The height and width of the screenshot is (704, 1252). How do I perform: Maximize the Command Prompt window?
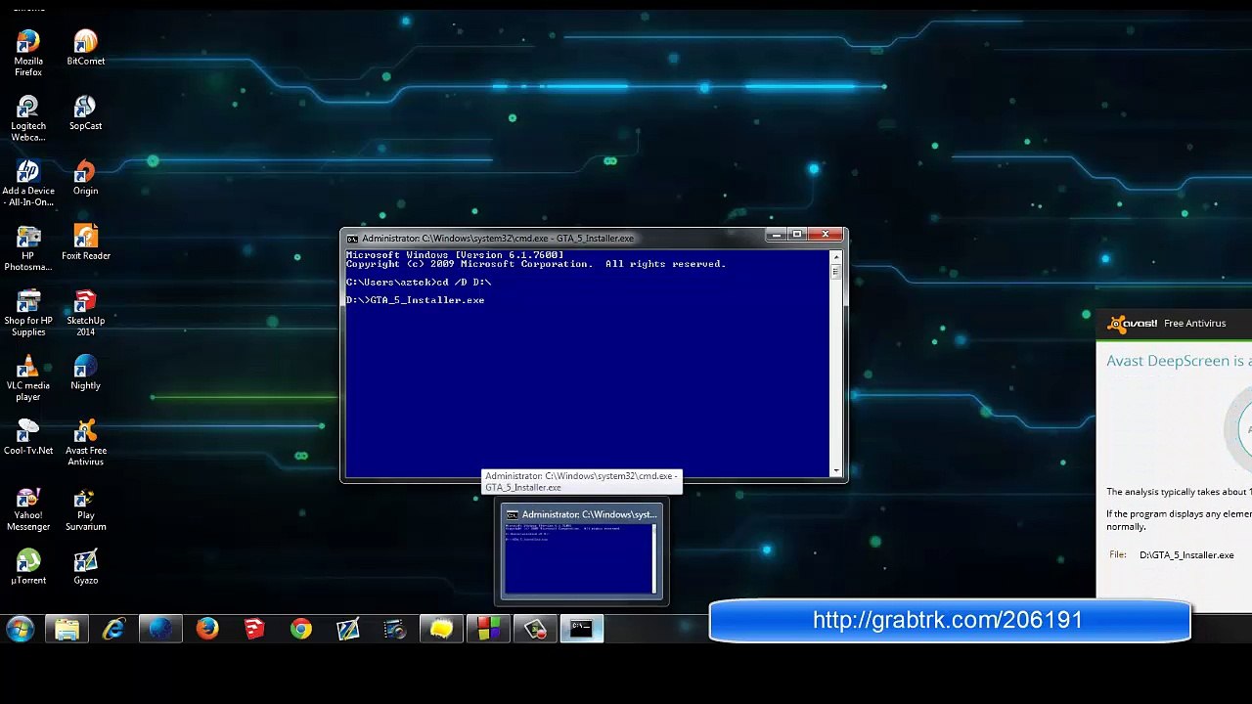point(797,235)
